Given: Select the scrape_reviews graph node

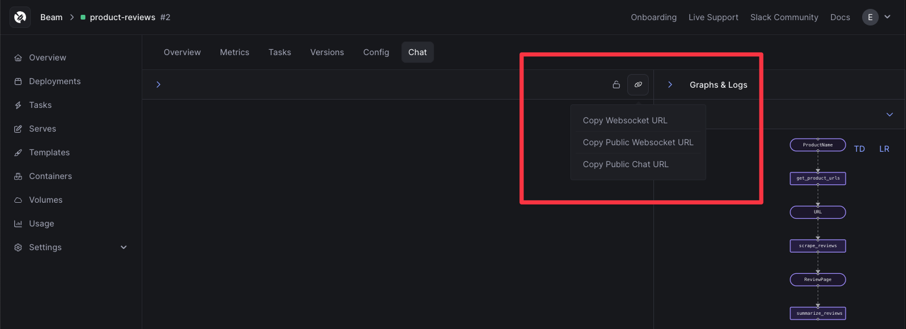Looking at the screenshot, I should (818, 245).
